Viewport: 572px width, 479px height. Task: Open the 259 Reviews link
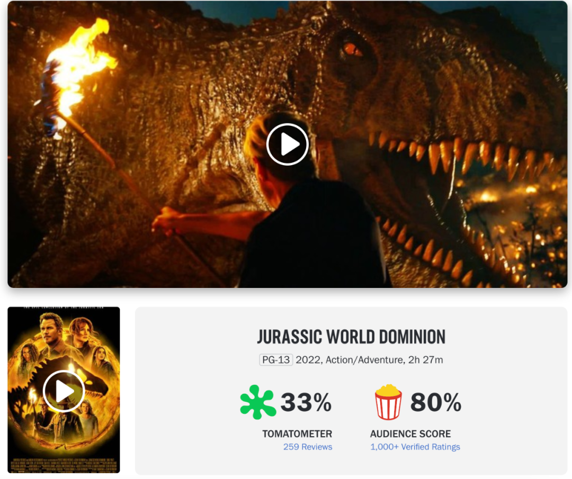308,447
